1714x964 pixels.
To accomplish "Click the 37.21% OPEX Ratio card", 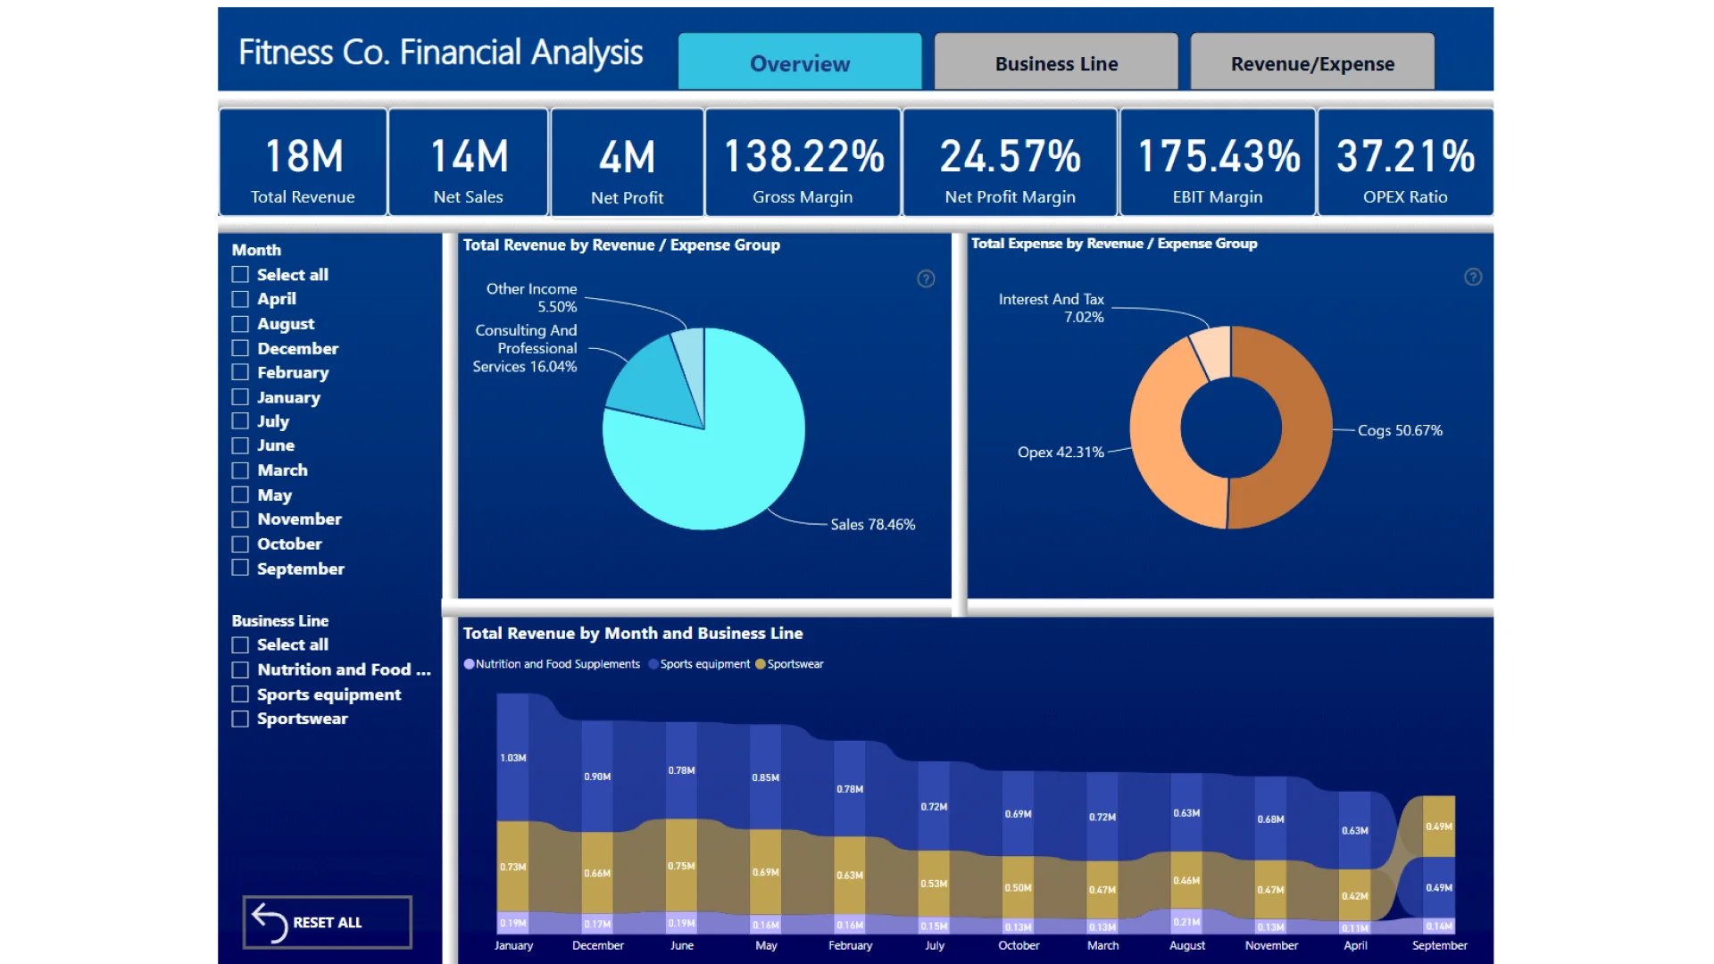I will [1405, 162].
